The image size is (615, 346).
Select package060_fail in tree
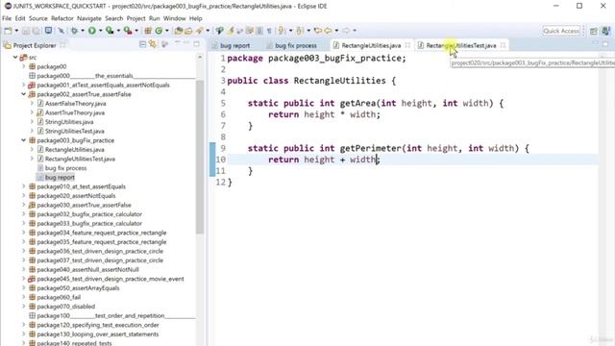click(x=59, y=297)
